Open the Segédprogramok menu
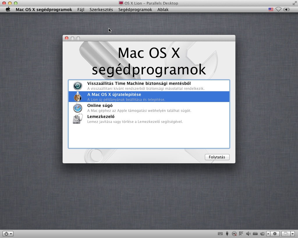 tap(135, 10)
